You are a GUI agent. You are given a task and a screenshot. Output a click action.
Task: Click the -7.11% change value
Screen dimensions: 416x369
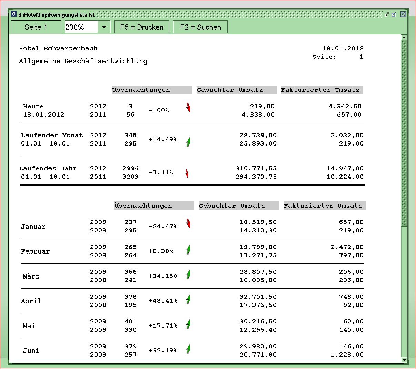161,172
